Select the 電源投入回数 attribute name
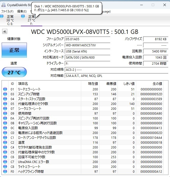 point(28,128)
